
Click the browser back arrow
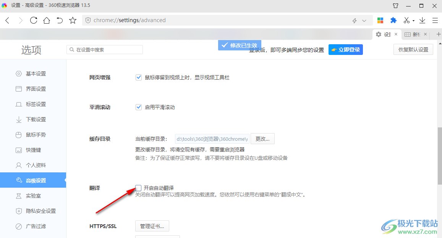[x=7, y=20]
